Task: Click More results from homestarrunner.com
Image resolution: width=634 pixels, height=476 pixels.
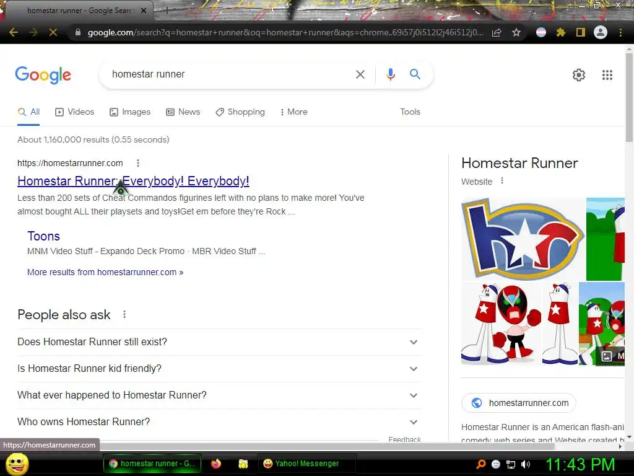Action: click(x=105, y=272)
